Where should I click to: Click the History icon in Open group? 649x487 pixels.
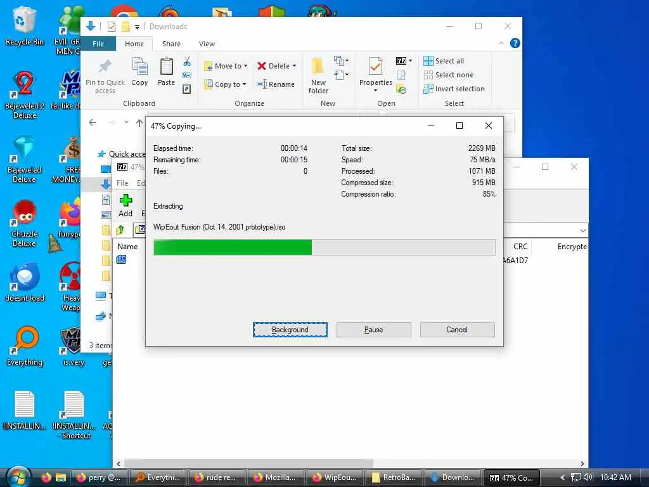tap(401, 89)
